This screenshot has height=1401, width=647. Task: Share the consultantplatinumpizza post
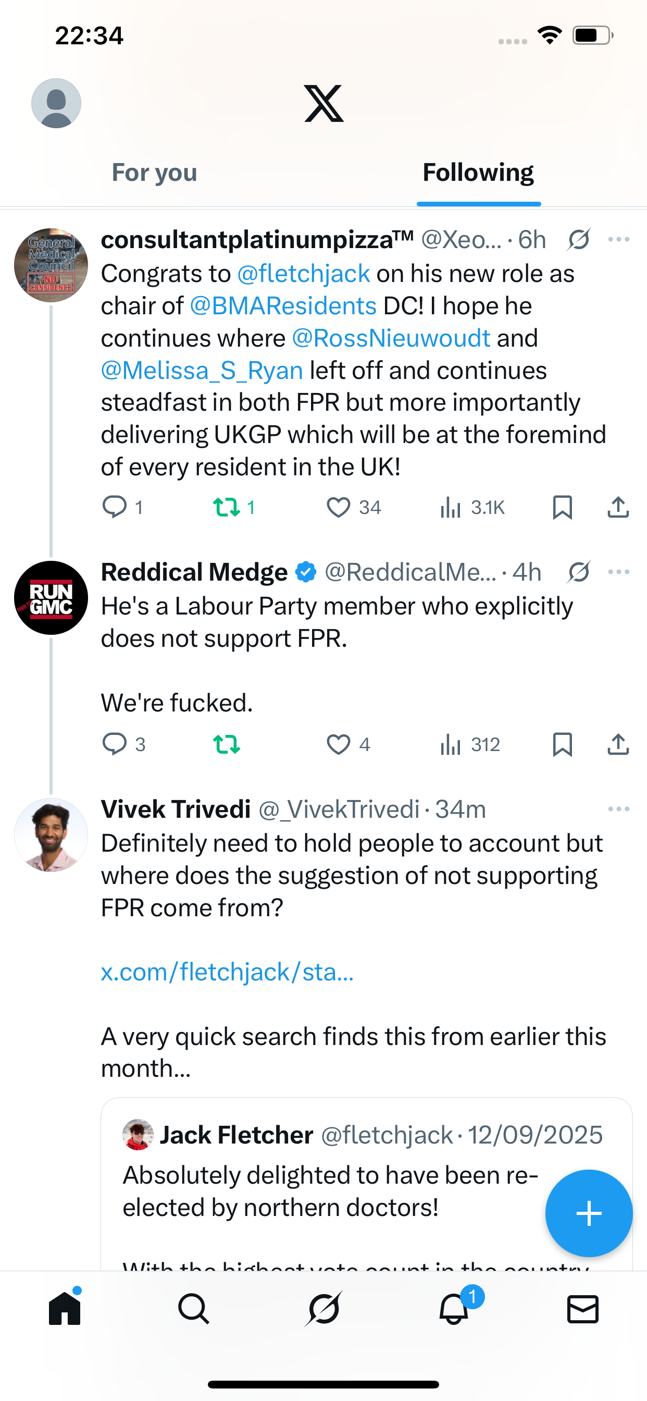[x=618, y=508]
